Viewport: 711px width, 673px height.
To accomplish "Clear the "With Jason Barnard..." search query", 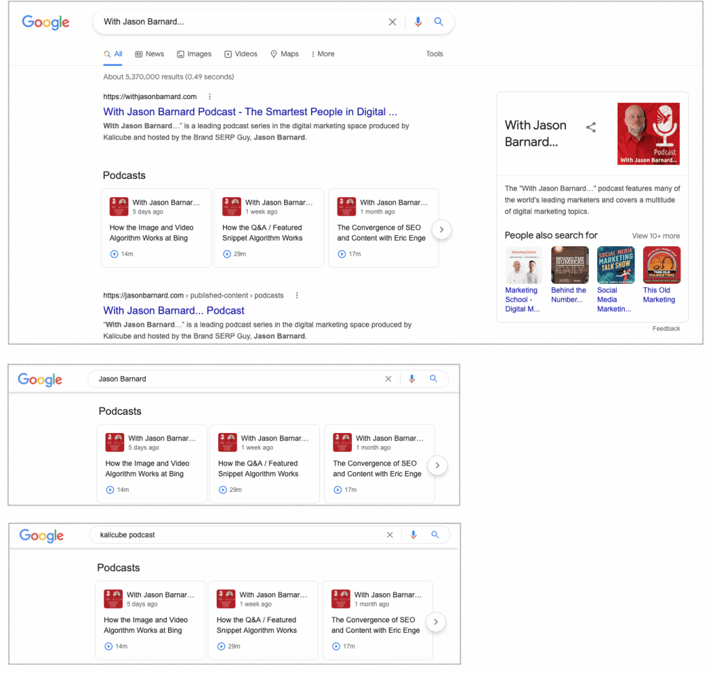I will pos(392,22).
